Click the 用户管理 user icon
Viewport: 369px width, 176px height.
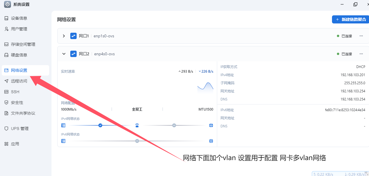point(6,29)
